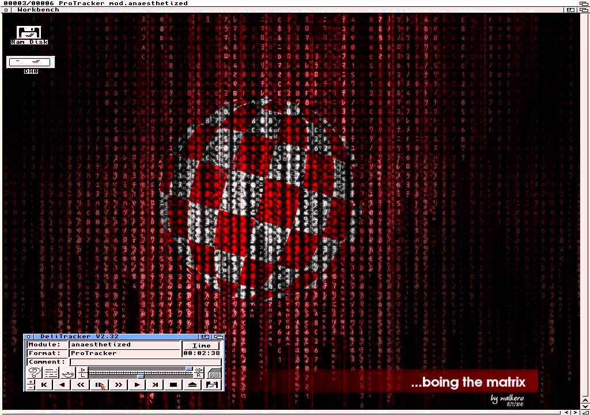Click the genie lamp icon in DeliTracker

68,373
